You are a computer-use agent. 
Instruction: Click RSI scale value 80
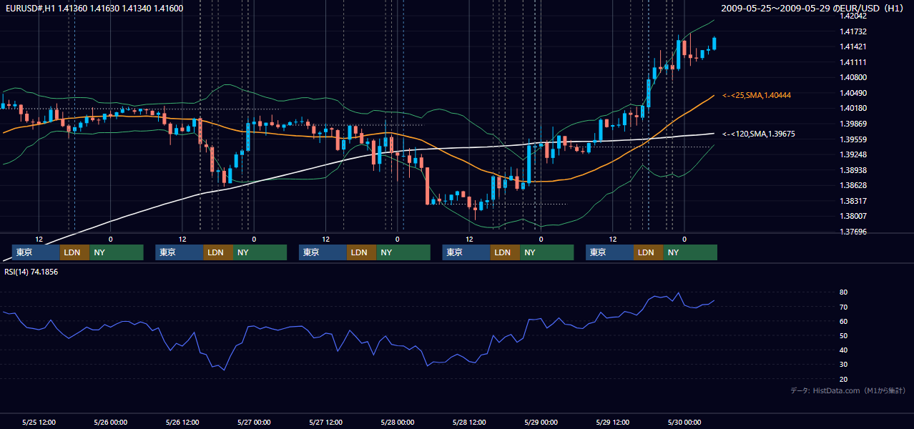[844, 292]
